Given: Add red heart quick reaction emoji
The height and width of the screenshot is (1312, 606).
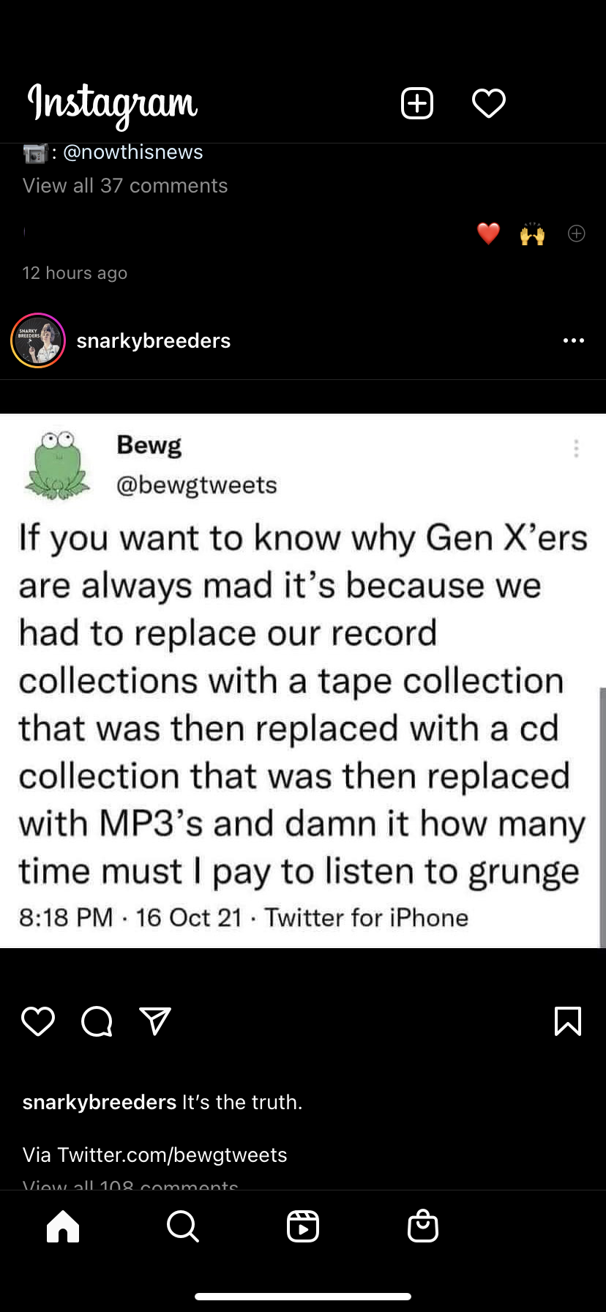Looking at the screenshot, I should [488, 234].
